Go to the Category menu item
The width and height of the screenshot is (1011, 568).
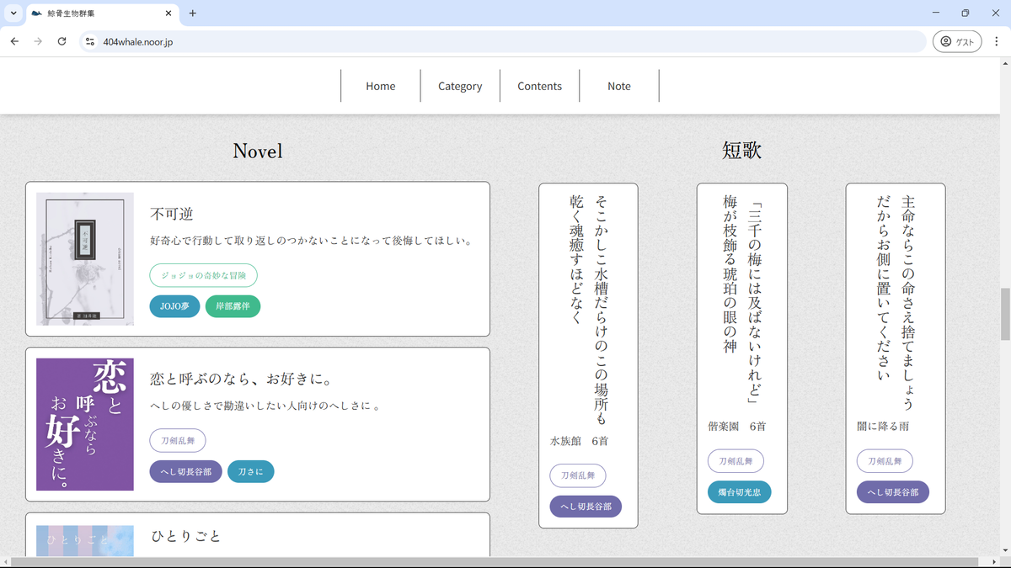[460, 86]
